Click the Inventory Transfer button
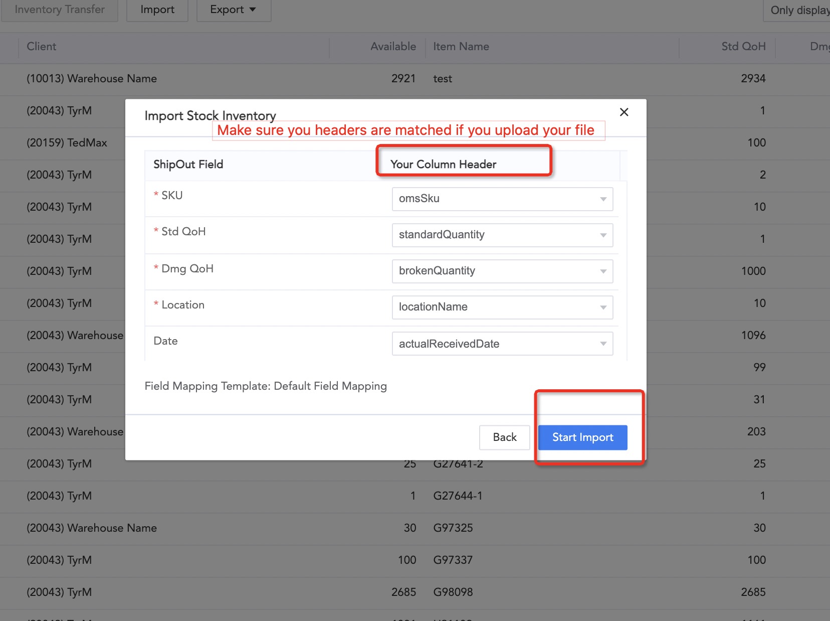The height and width of the screenshot is (621, 830). (60, 10)
